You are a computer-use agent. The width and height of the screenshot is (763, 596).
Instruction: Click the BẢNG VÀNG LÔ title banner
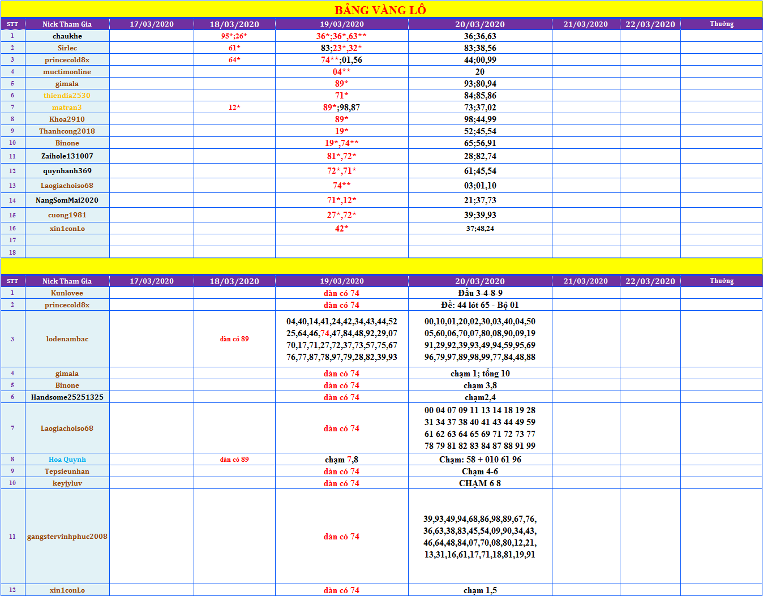(x=380, y=10)
